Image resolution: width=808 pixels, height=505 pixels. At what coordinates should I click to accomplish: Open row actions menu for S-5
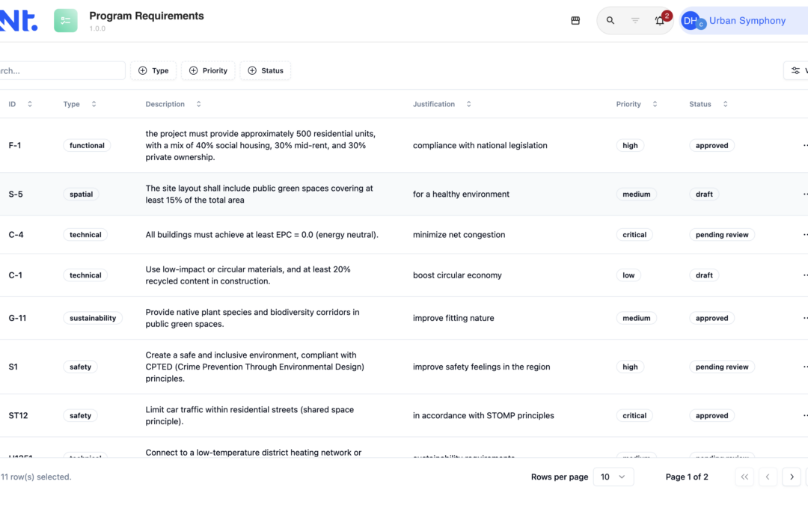805,195
